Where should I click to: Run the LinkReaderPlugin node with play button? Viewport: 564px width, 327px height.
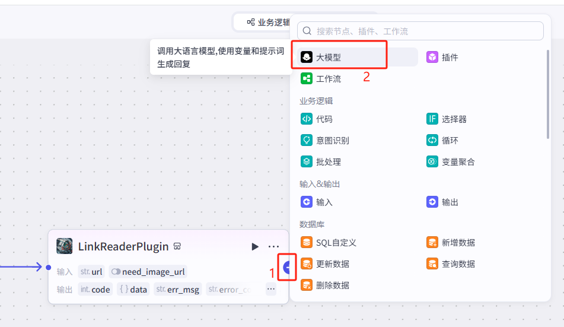click(x=255, y=246)
